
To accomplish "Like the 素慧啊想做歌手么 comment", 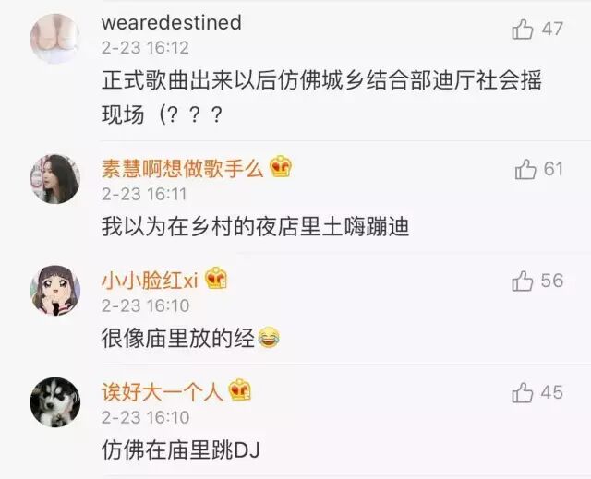I will pyautogui.click(x=525, y=169).
